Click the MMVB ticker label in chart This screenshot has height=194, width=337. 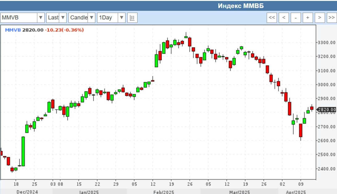click(x=13, y=30)
